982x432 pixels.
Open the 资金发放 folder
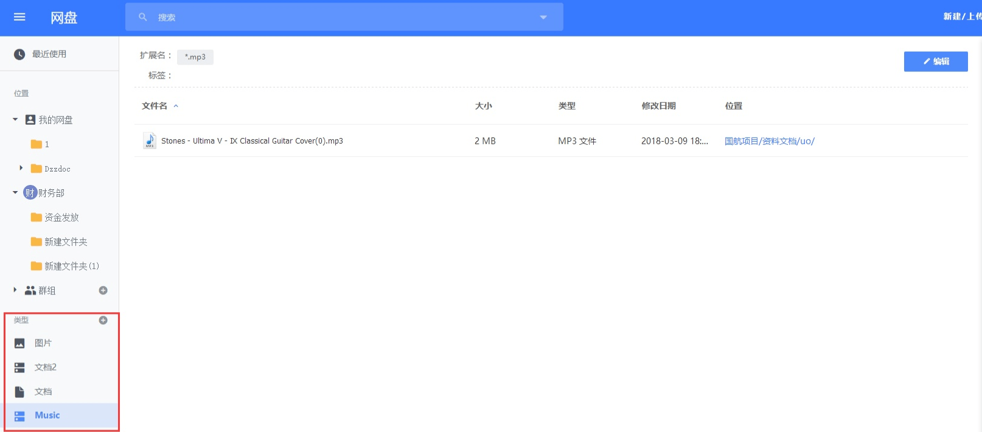(x=61, y=217)
